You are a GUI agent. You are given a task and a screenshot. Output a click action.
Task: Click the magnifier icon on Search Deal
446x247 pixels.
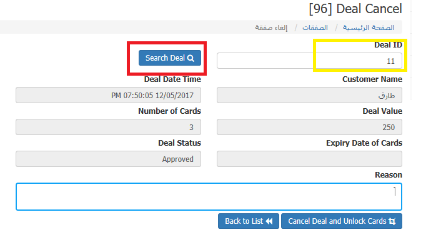pyautogui.click(x=191, y=58)
